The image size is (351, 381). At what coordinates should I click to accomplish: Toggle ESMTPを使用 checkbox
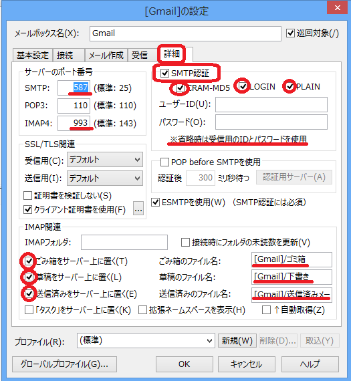[156, 202]
